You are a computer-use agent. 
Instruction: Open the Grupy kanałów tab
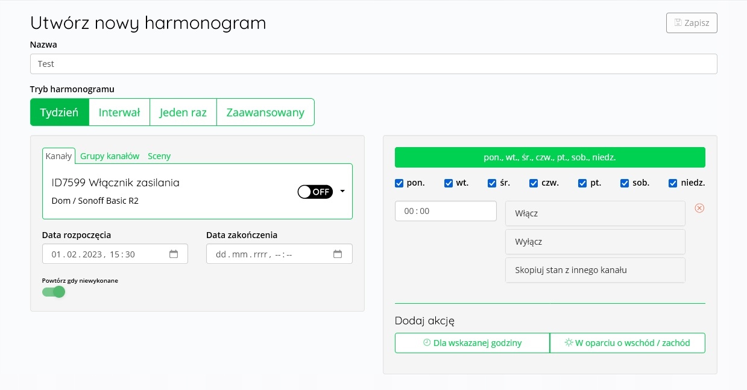coord(110,156)
